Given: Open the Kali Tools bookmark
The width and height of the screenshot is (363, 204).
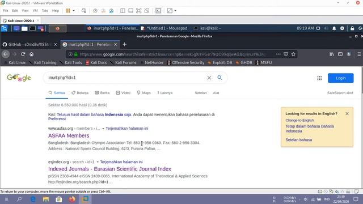Looking at the screenshot, I should click(x=70, y=62).
